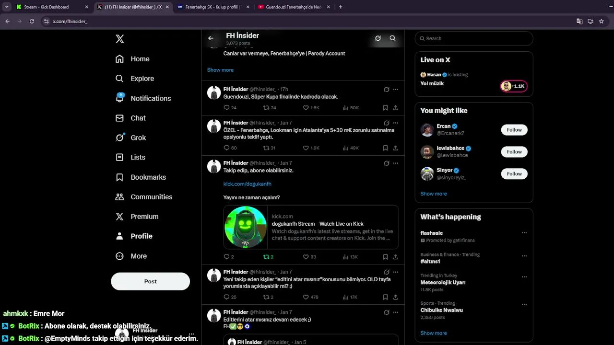Open Communities in the sidebar
The width and height of the screenshot is (614, 345).
(143, 197)
